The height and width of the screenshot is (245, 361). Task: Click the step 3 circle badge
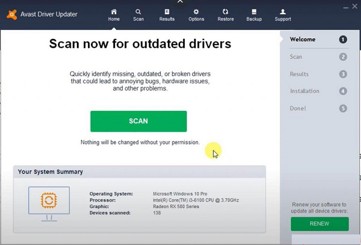coord(343,74)
